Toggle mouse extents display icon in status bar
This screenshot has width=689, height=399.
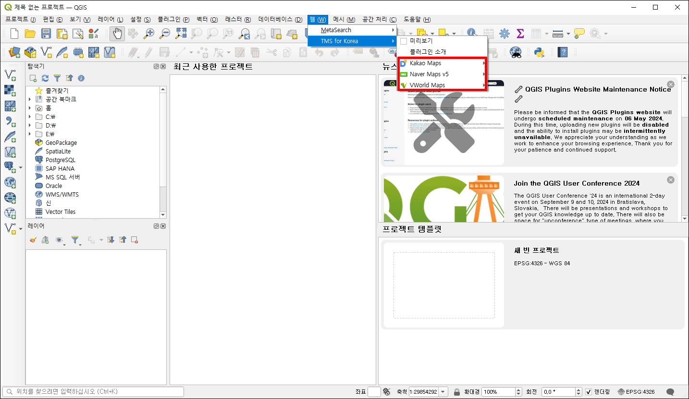click(x=387, y=392)
